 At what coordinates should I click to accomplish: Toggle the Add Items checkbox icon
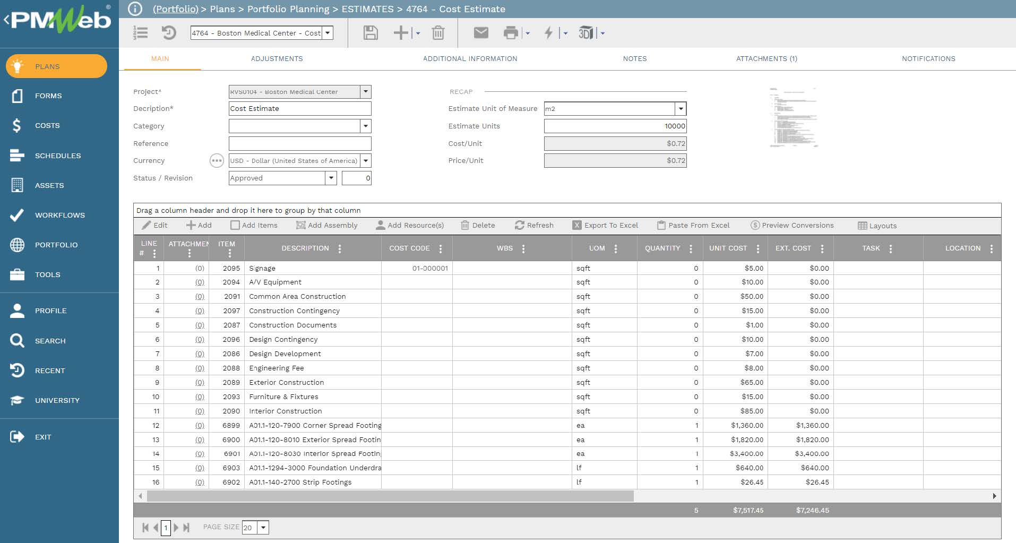point(235,225)
